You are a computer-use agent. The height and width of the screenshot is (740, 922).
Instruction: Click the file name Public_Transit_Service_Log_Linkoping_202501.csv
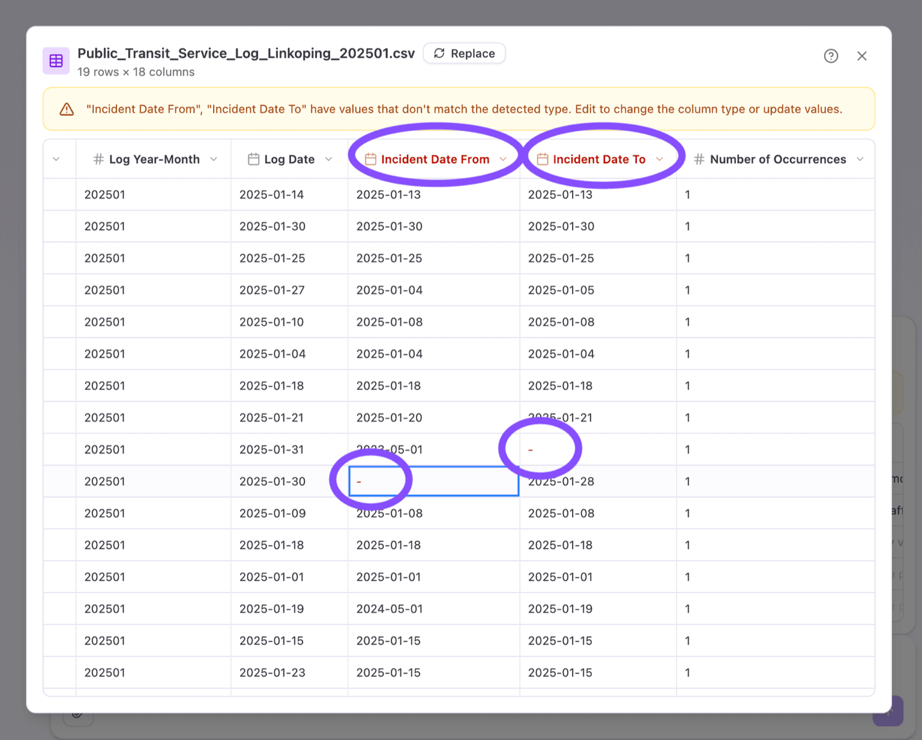(246, 53)
